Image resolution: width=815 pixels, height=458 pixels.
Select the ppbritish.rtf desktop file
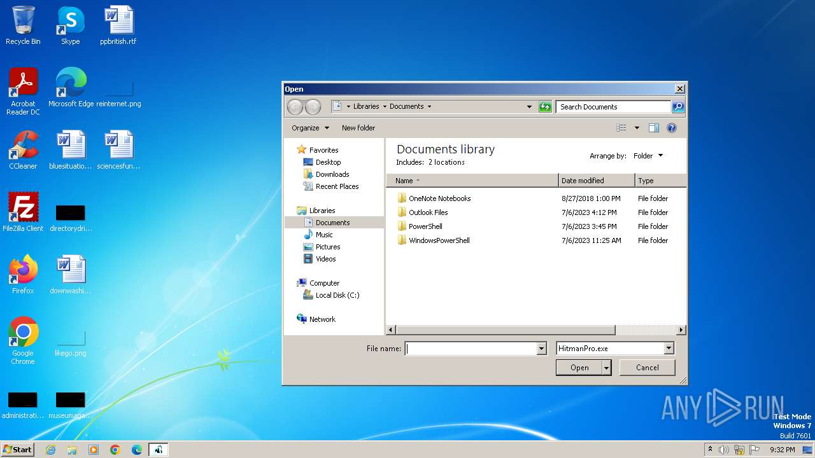(x=118, y=25)
